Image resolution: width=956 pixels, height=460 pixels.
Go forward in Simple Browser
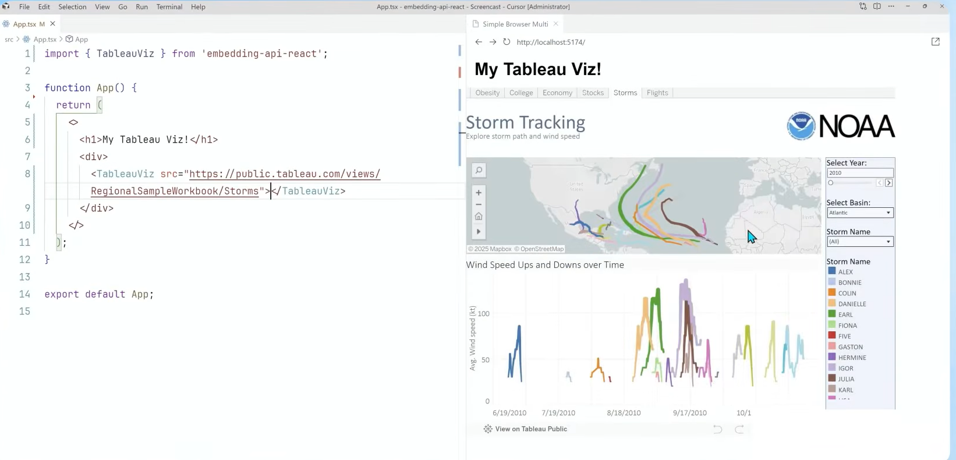(x=493, y=42)
